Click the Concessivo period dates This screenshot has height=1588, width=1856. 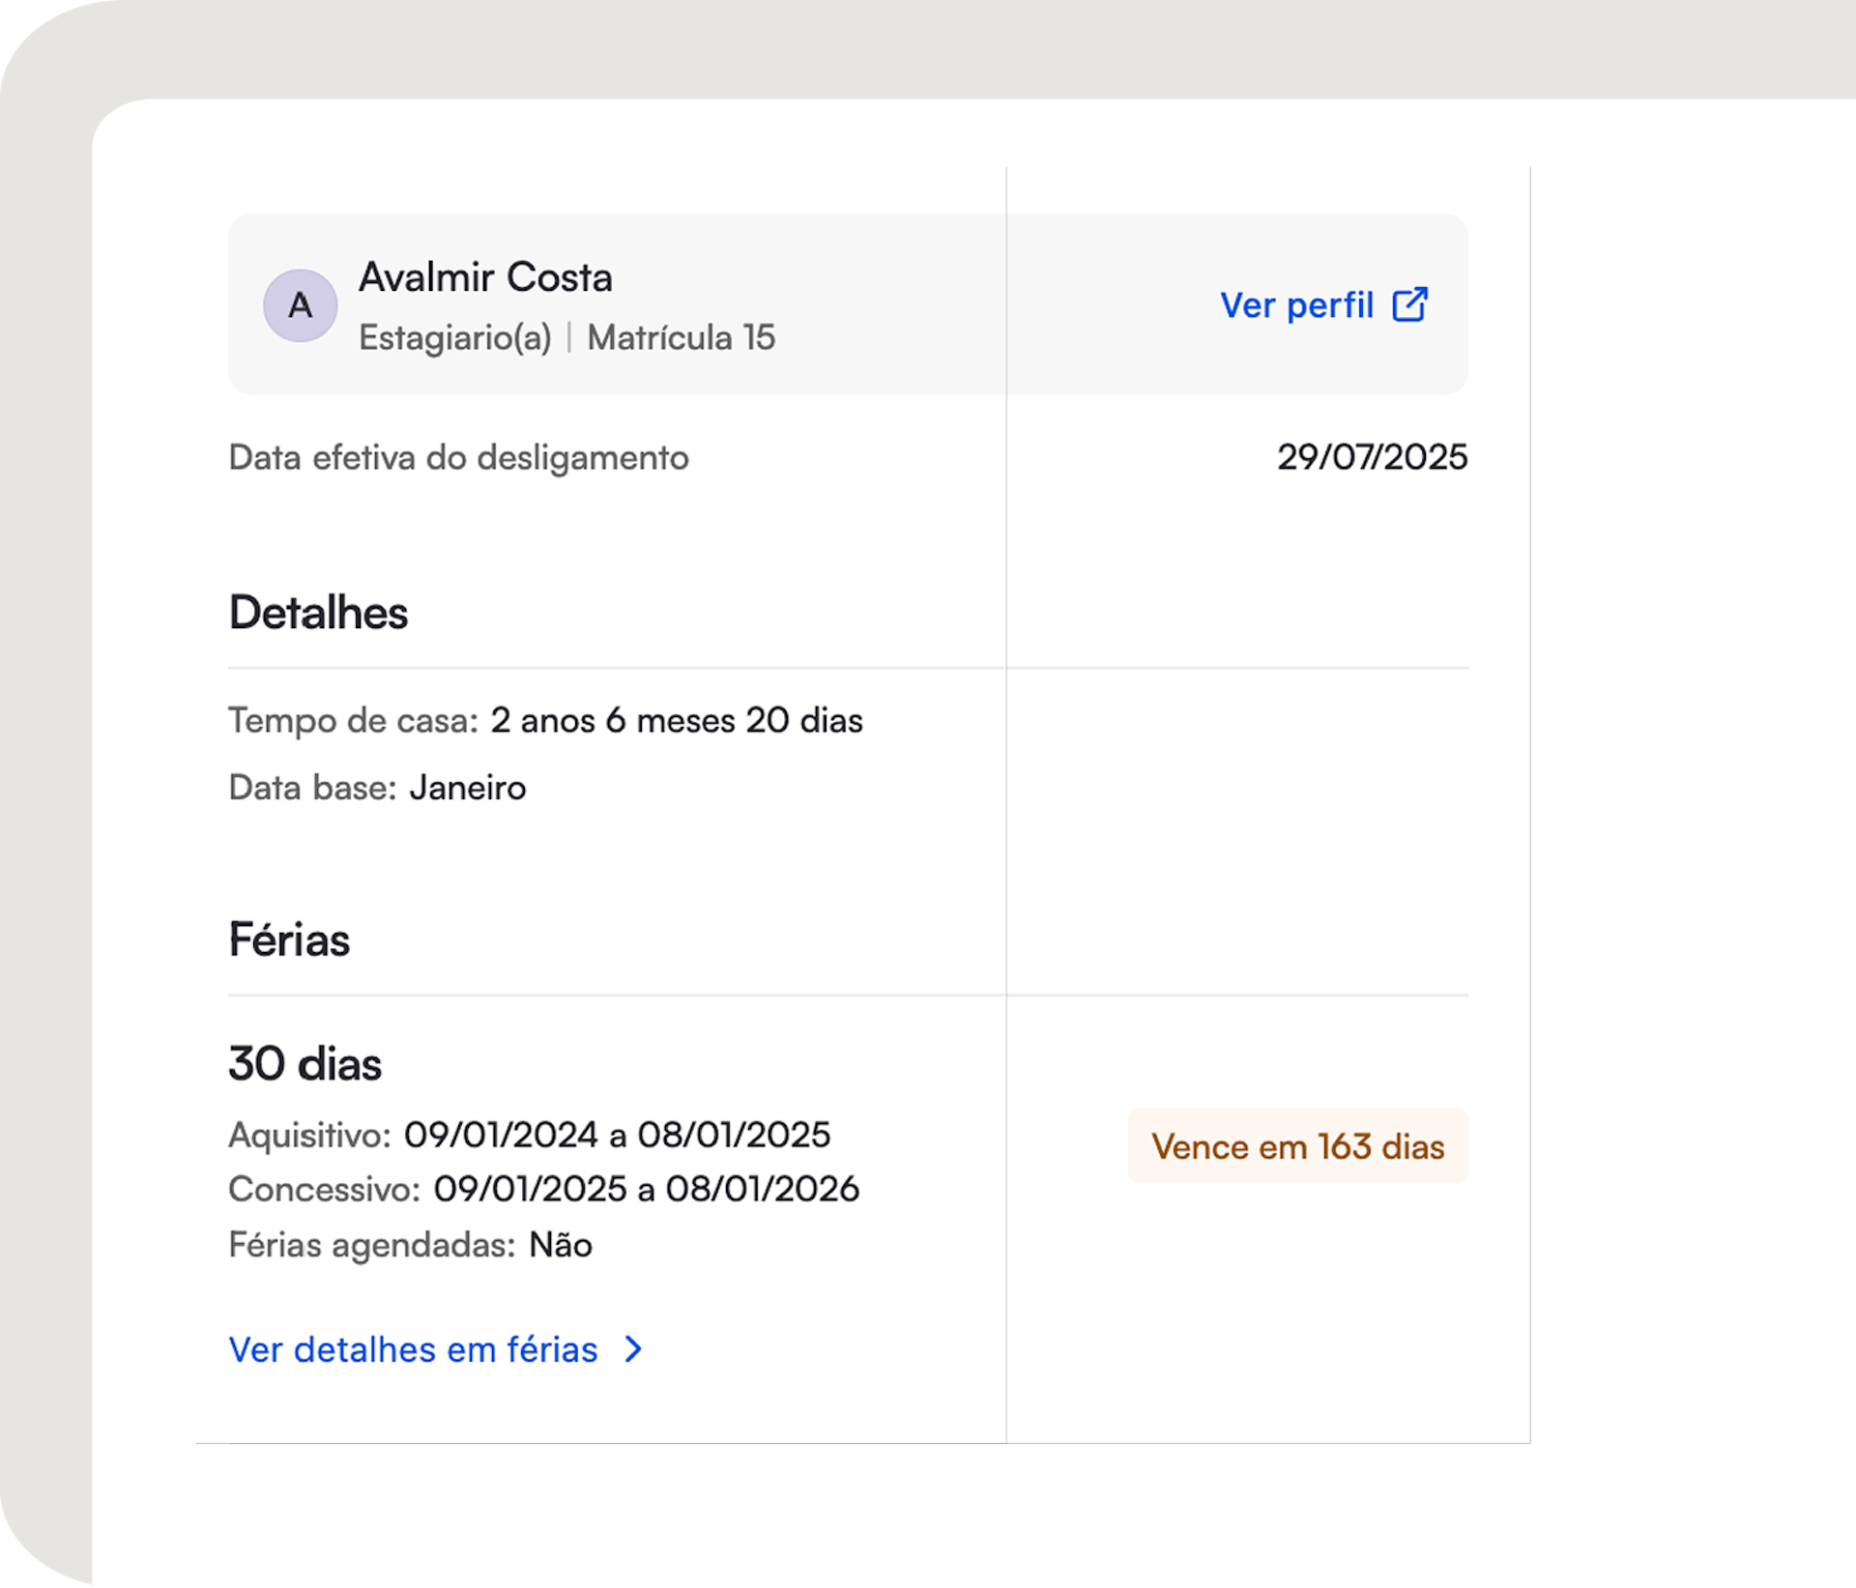tap(646, 1189)
